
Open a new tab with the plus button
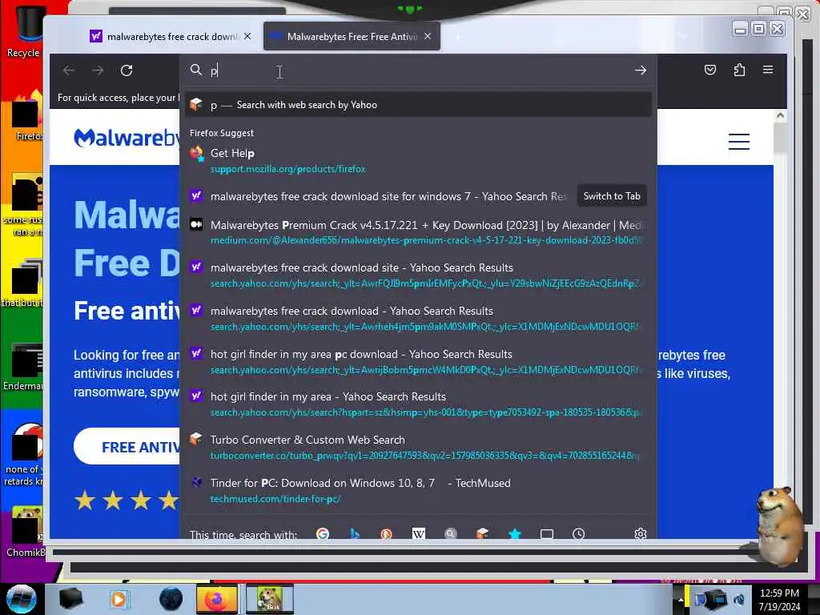tap(457, 36)
